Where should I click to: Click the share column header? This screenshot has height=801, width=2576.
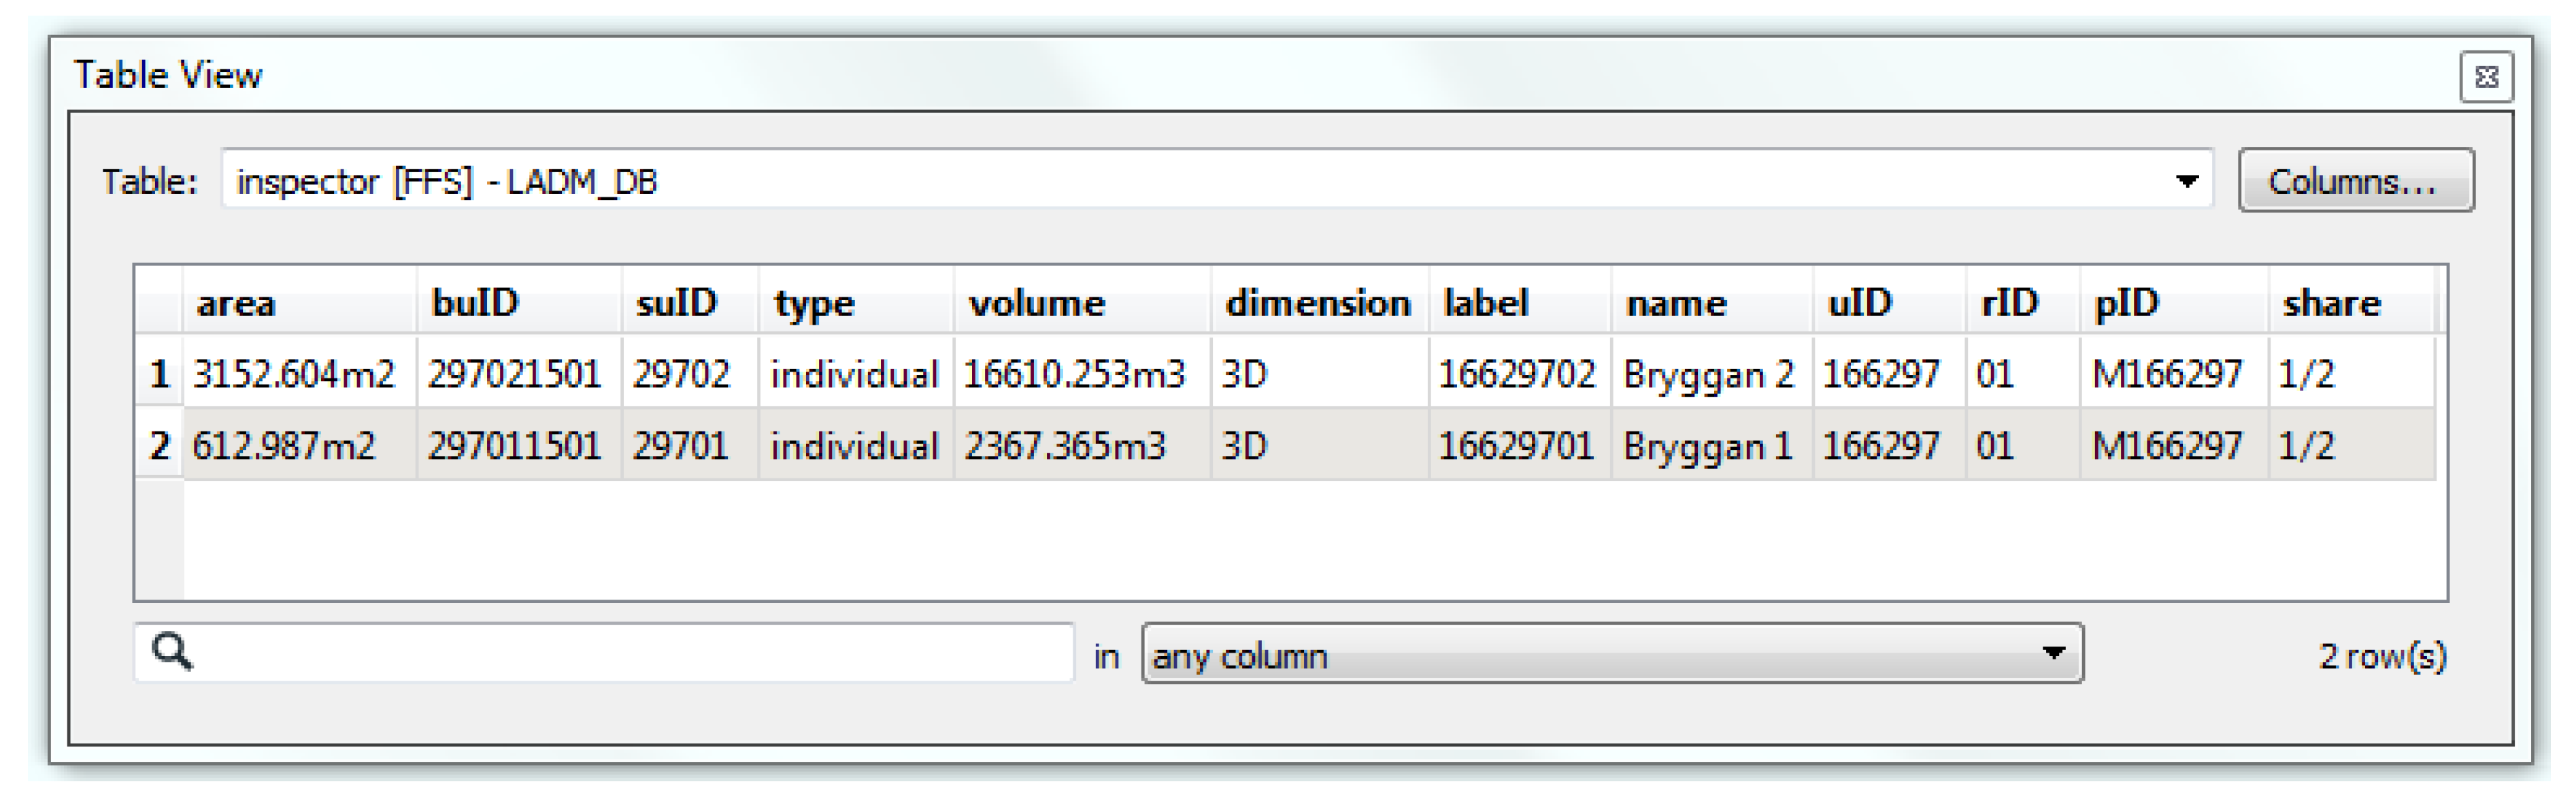point(2351,302)
